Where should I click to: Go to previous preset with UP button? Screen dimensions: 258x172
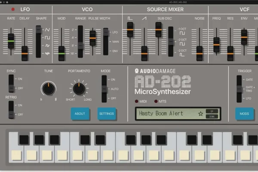tap(212, 111)
